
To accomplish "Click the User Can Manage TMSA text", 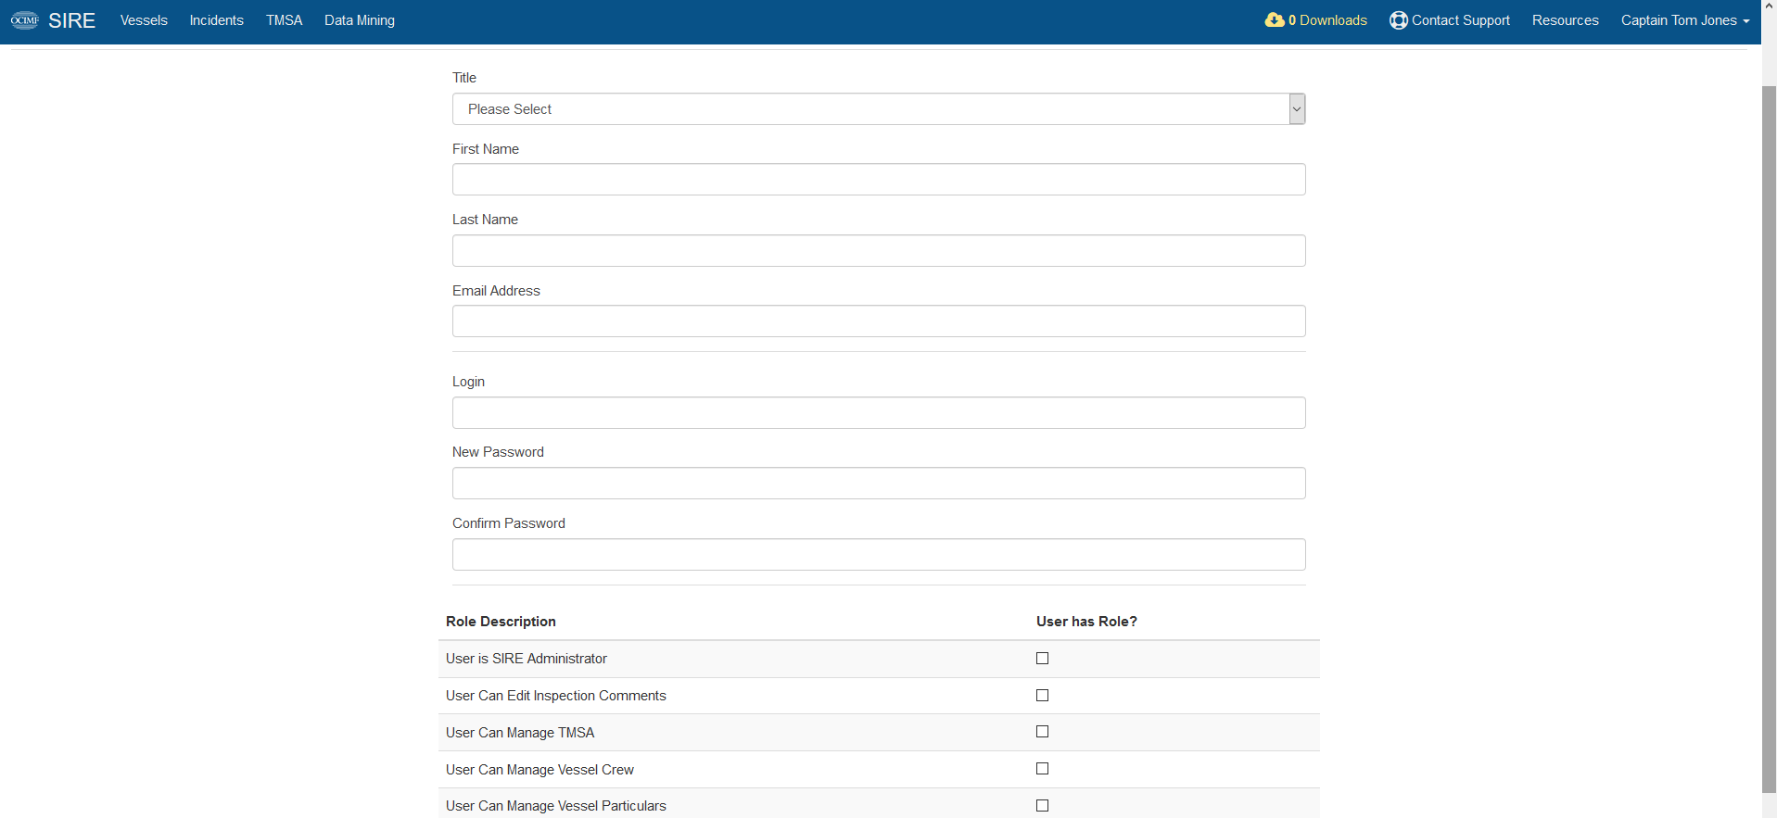I will tap(520, 733).
